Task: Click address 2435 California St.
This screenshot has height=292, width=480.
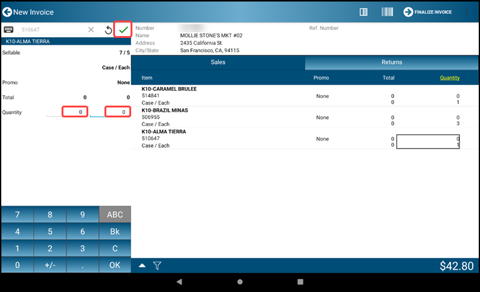Action: 201,43
